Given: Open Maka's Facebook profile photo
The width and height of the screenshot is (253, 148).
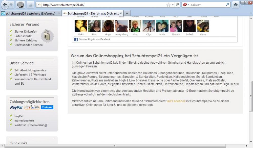Looking at the screenshot, I should (81, 26).
